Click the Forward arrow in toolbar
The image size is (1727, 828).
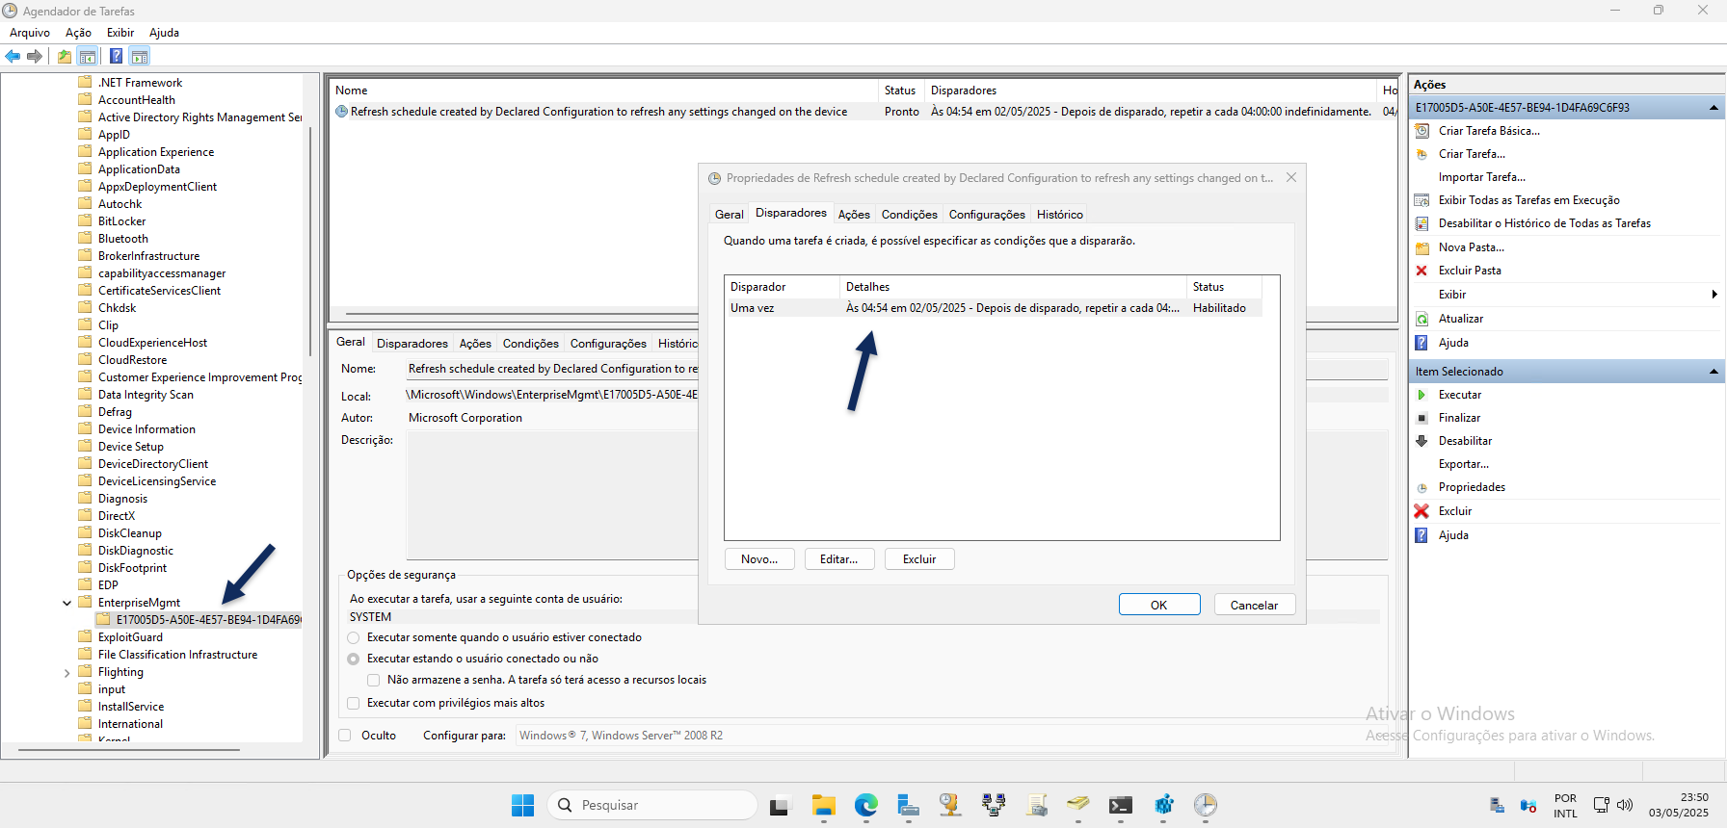pyautogui.click(x=35, y=56)
